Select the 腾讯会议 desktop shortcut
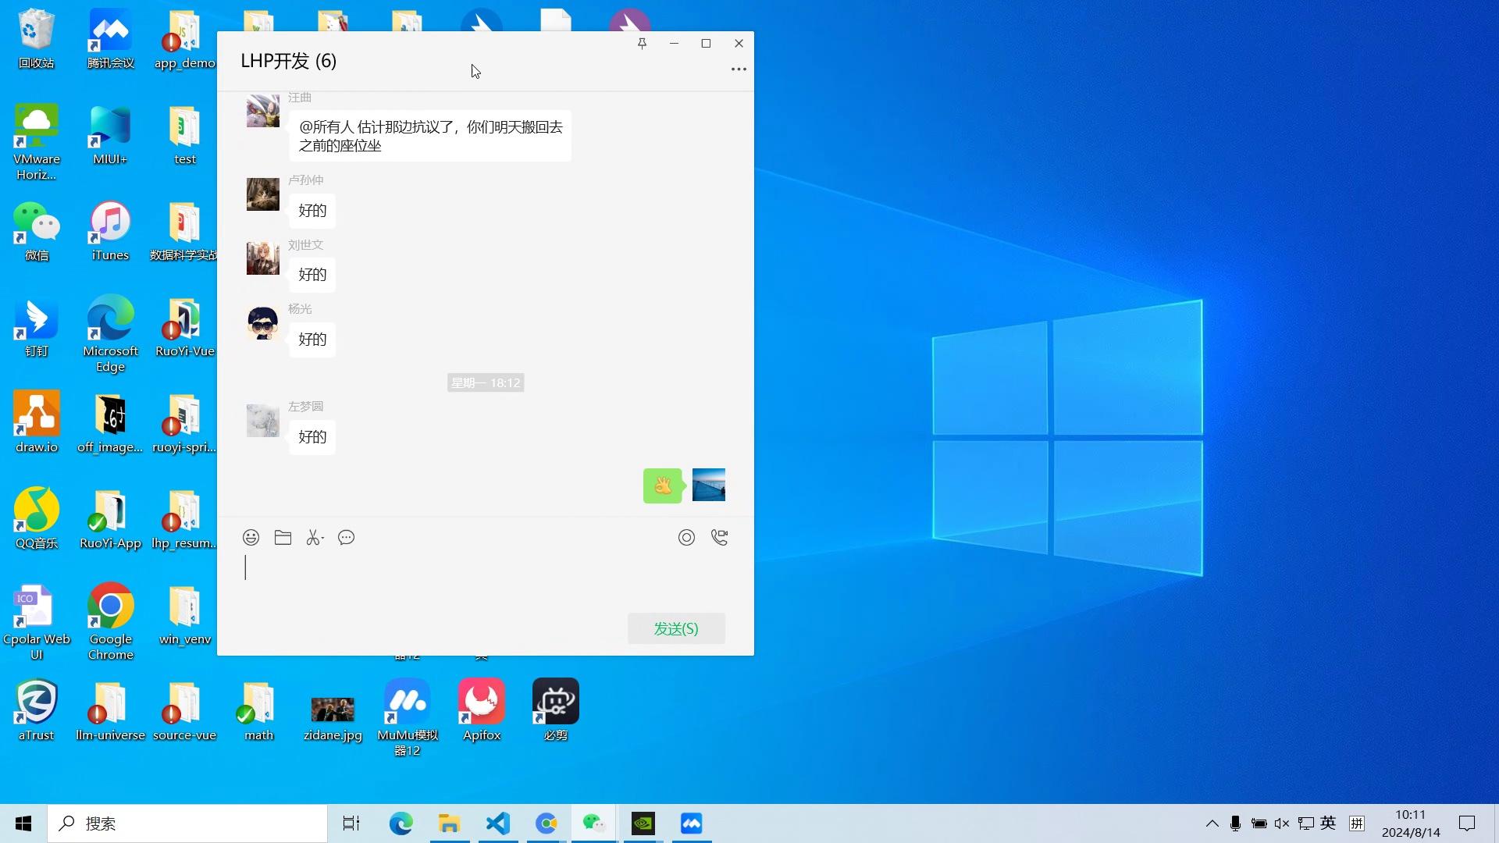This screenshot has height=843, width=1499. [x=111, y=39]
